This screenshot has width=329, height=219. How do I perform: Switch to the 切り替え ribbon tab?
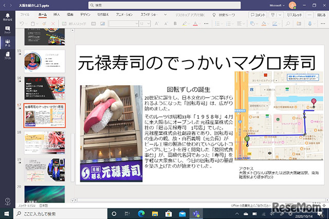click(x=103, y=15)
